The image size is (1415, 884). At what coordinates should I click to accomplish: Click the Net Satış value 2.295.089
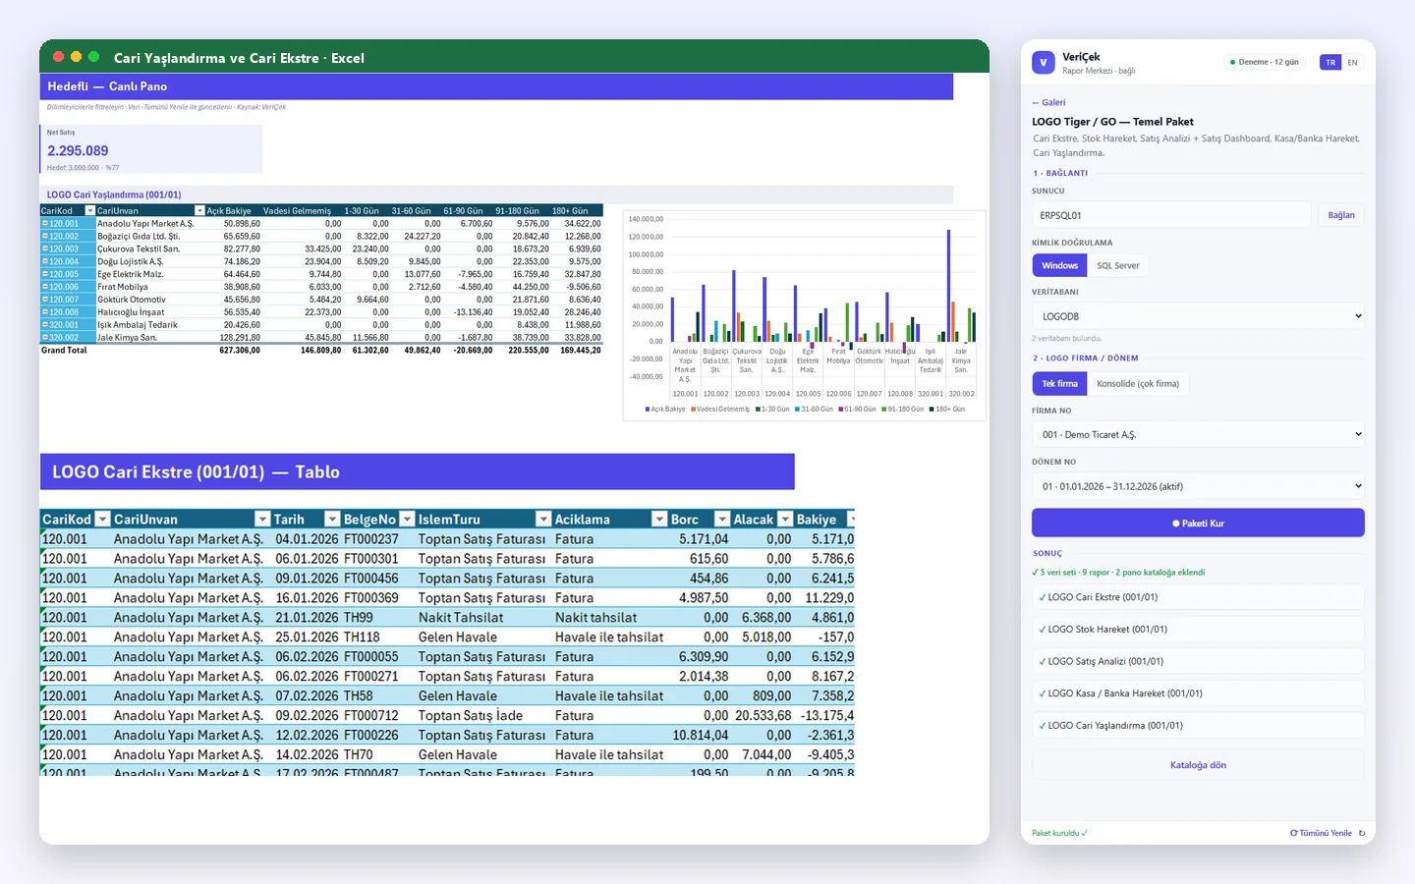pyautogui.click(x=78, y=150)
